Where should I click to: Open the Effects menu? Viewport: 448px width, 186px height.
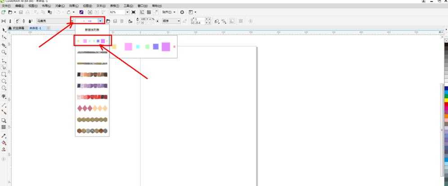[x=73, y=6]
